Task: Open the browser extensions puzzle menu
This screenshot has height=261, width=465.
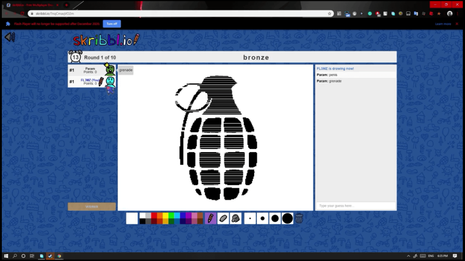Action: 340,14
